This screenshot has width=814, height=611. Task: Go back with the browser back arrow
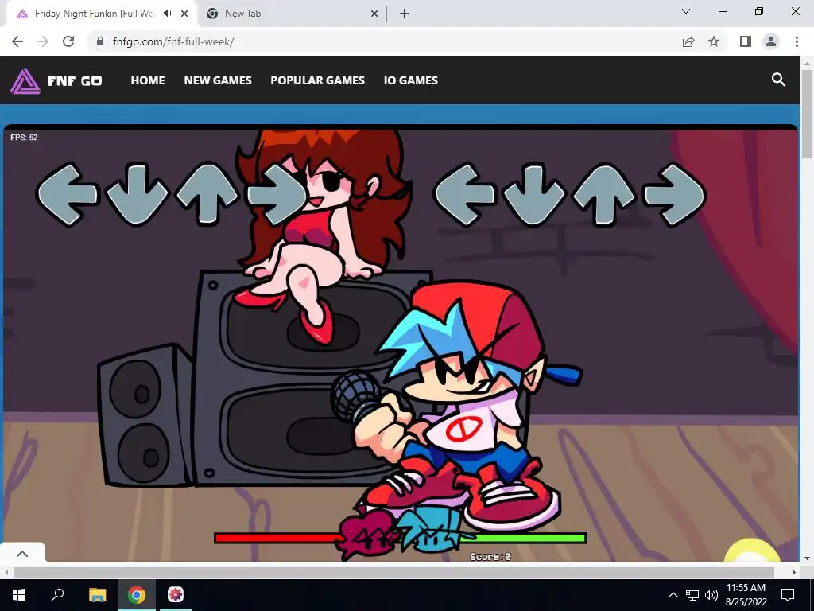(17, 41)
